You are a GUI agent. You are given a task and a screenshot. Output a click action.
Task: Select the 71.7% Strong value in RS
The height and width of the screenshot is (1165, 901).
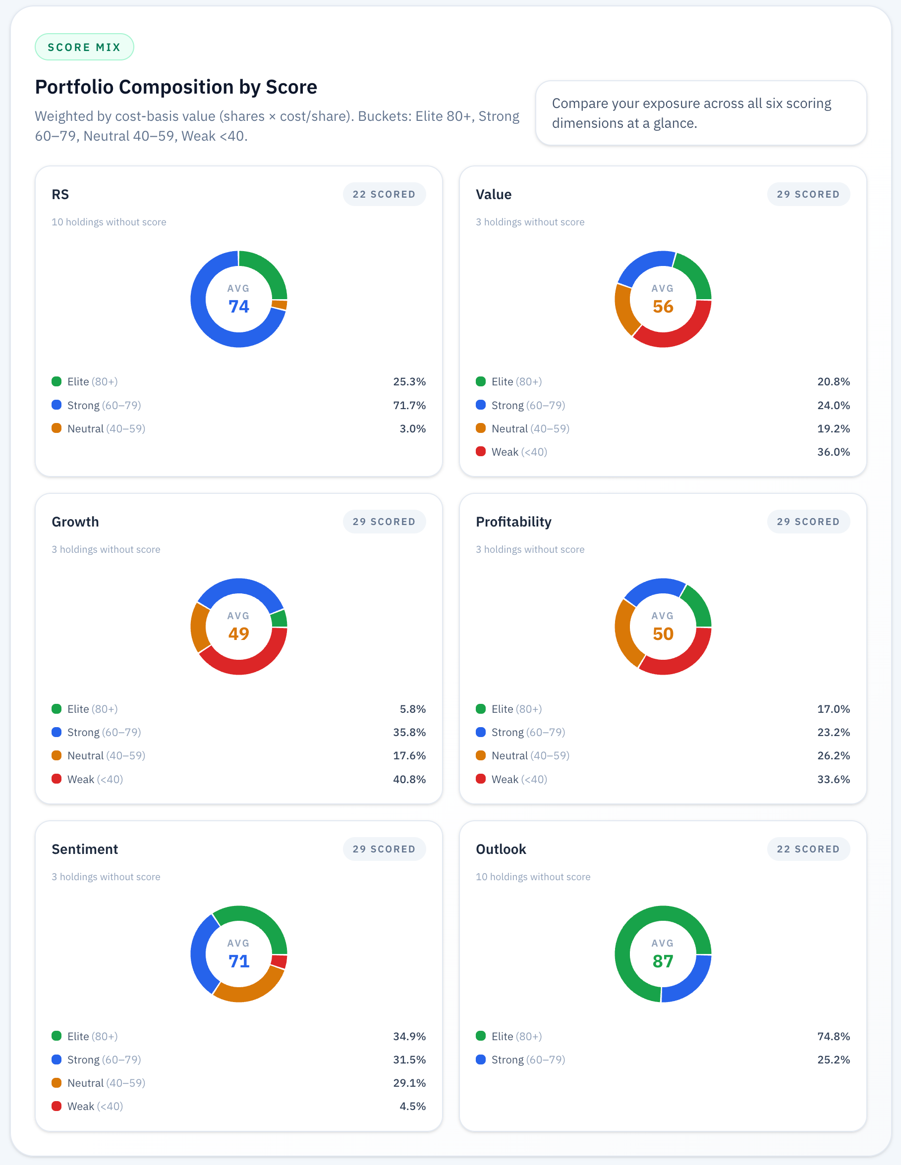coord(409,405)
